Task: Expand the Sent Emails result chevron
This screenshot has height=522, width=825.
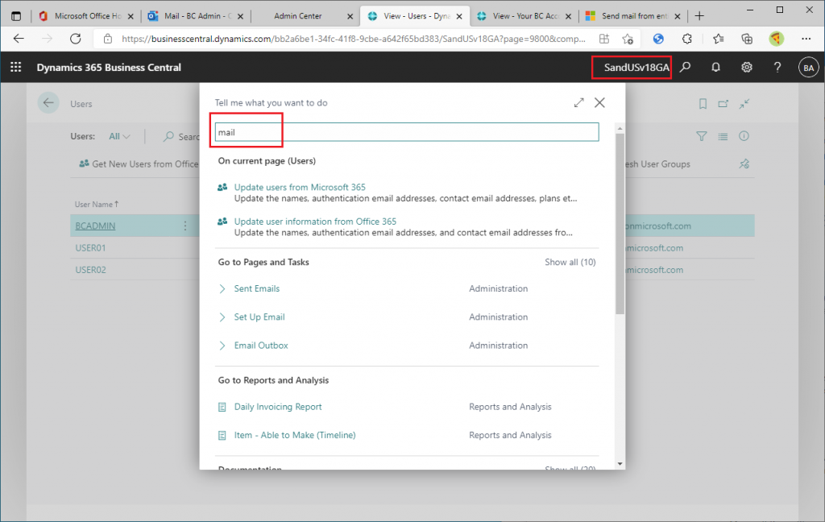Action: pos(223,288)
